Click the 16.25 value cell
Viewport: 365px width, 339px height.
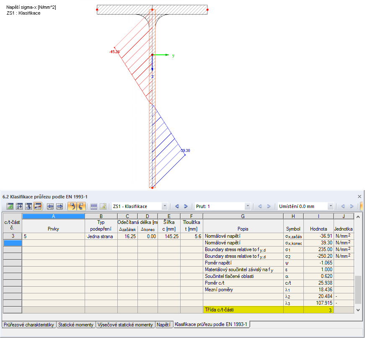click(127, 236)
